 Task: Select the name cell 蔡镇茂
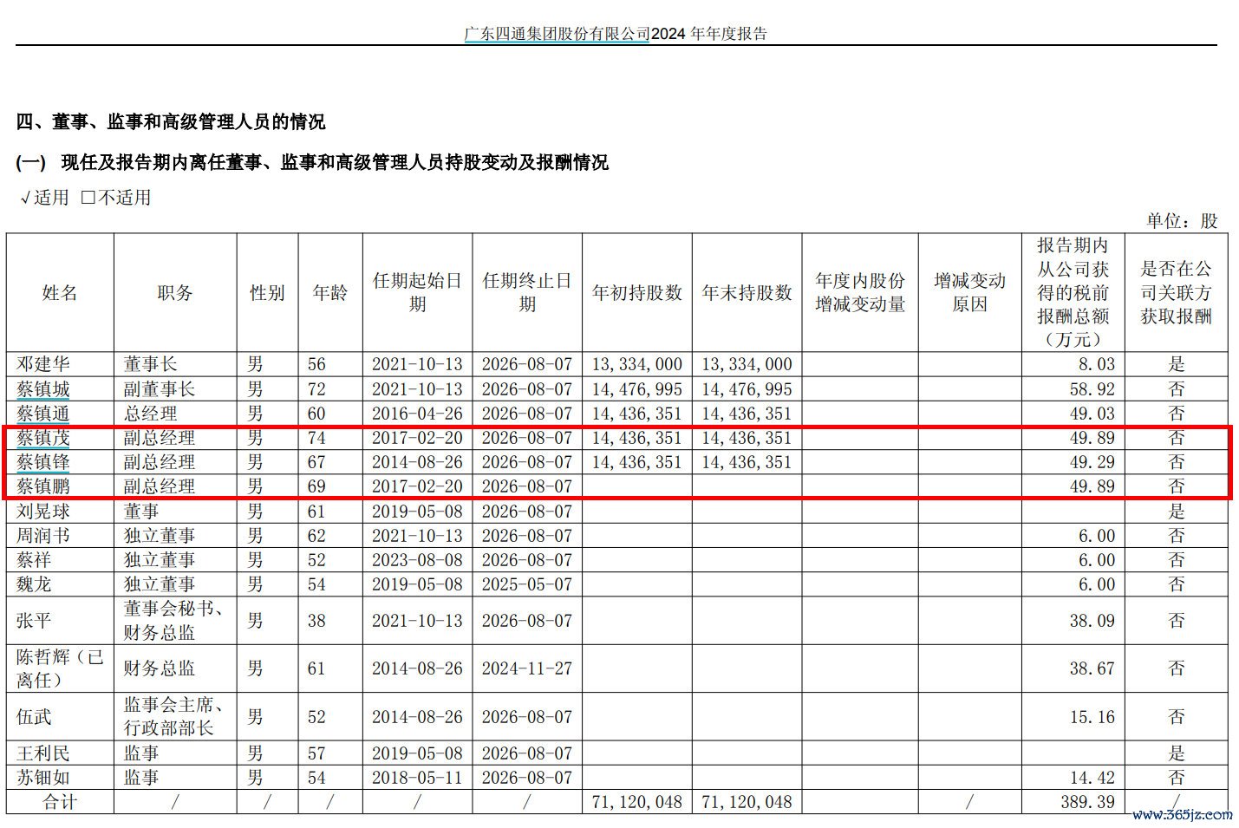tap(43, 438)
